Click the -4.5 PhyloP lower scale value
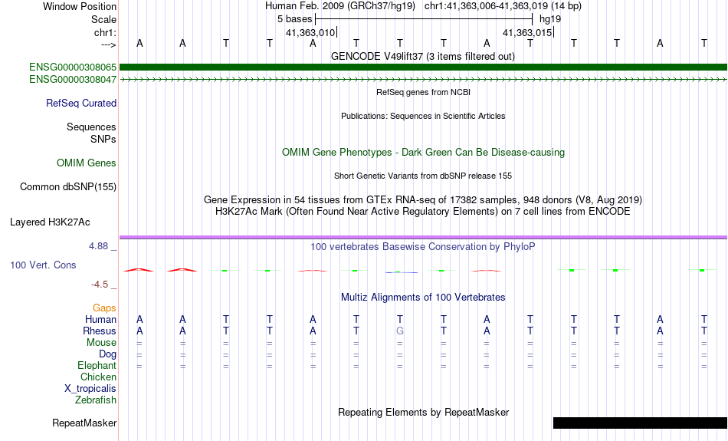 coord(100,285)
